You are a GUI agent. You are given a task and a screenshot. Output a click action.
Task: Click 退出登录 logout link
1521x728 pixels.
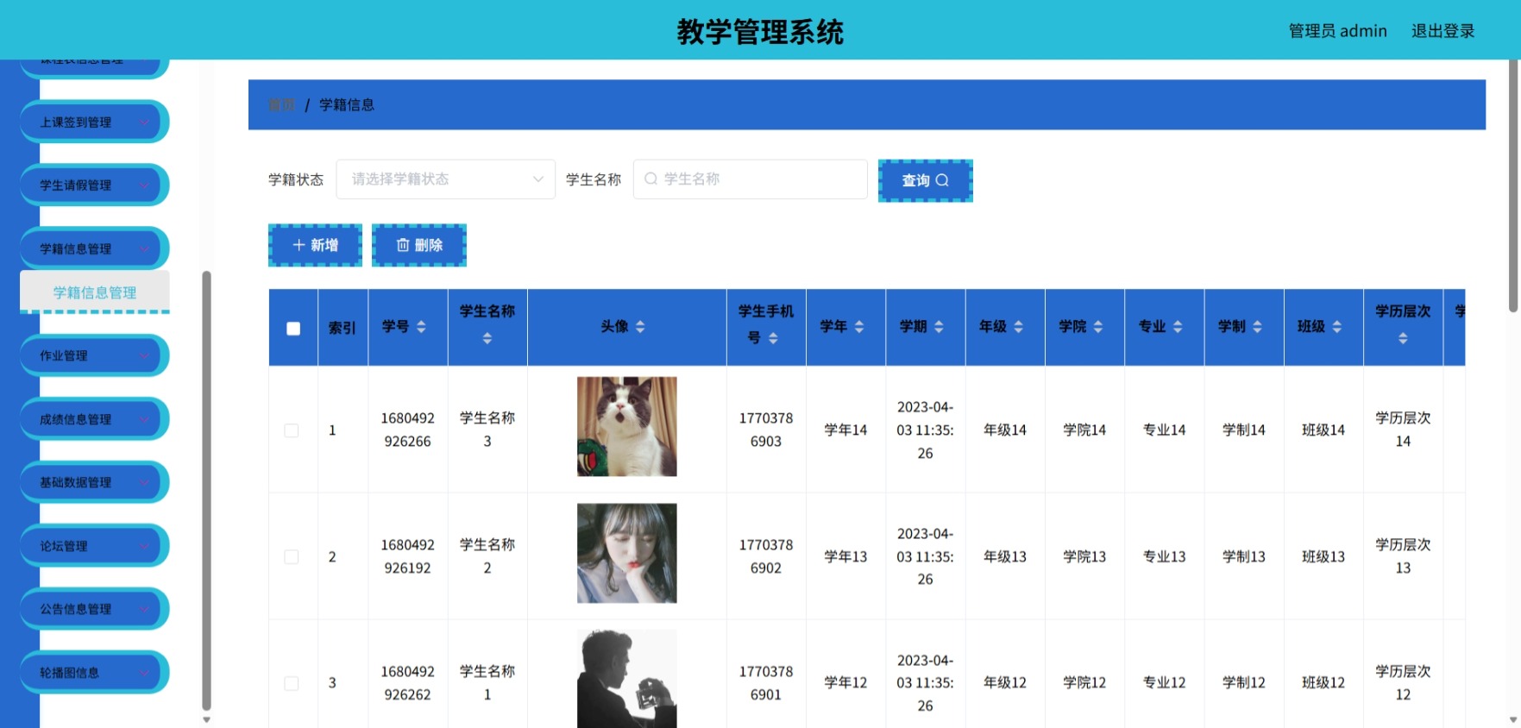[x=1442, y=31]
